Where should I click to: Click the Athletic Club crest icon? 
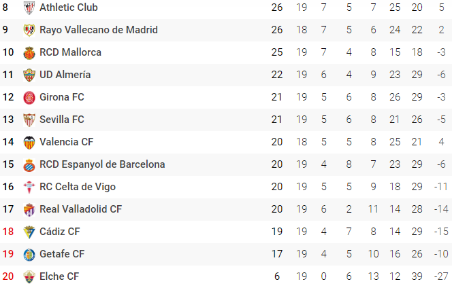[29, 7]
